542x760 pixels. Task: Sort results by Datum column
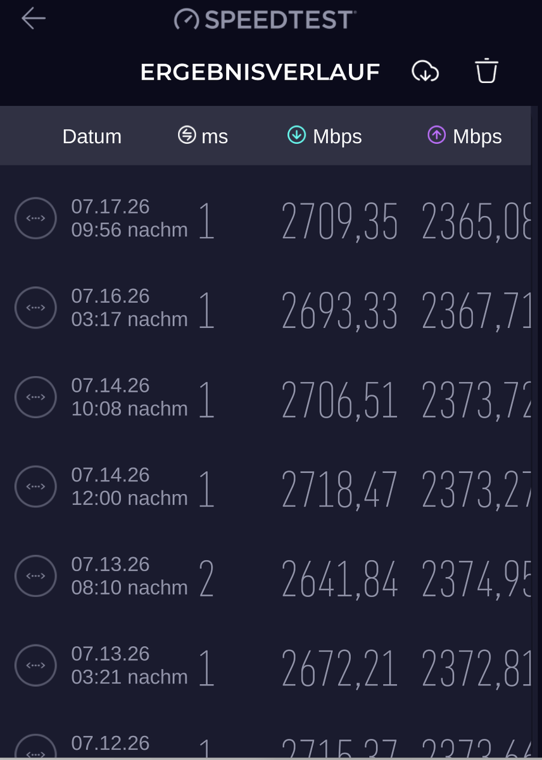(x=92, y=136)
